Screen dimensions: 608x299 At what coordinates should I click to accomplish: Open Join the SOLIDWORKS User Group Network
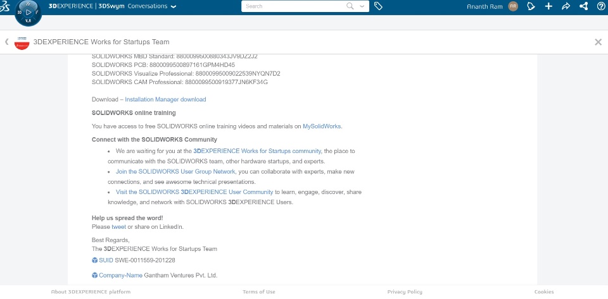point(176,171)
